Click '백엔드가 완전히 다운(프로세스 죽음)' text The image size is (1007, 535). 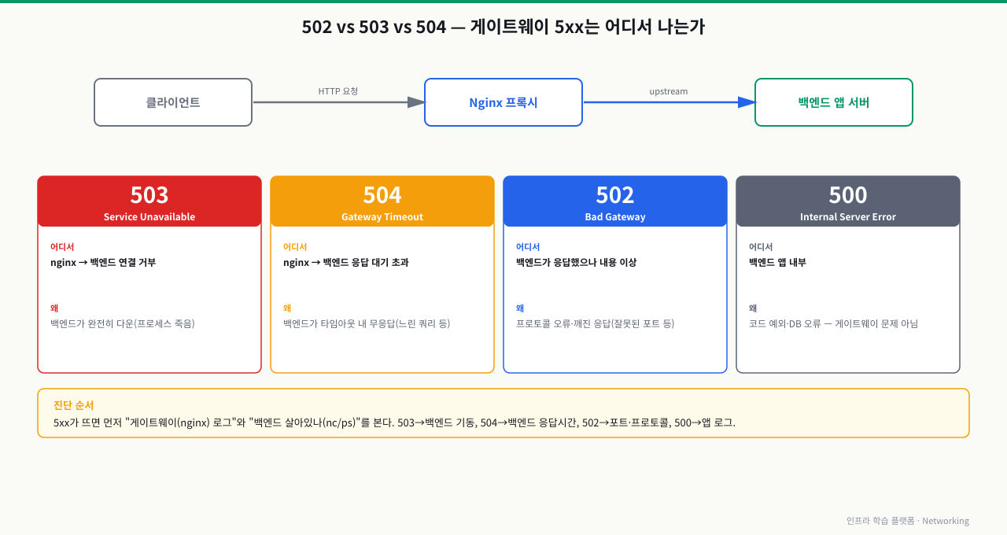point(123,323)
